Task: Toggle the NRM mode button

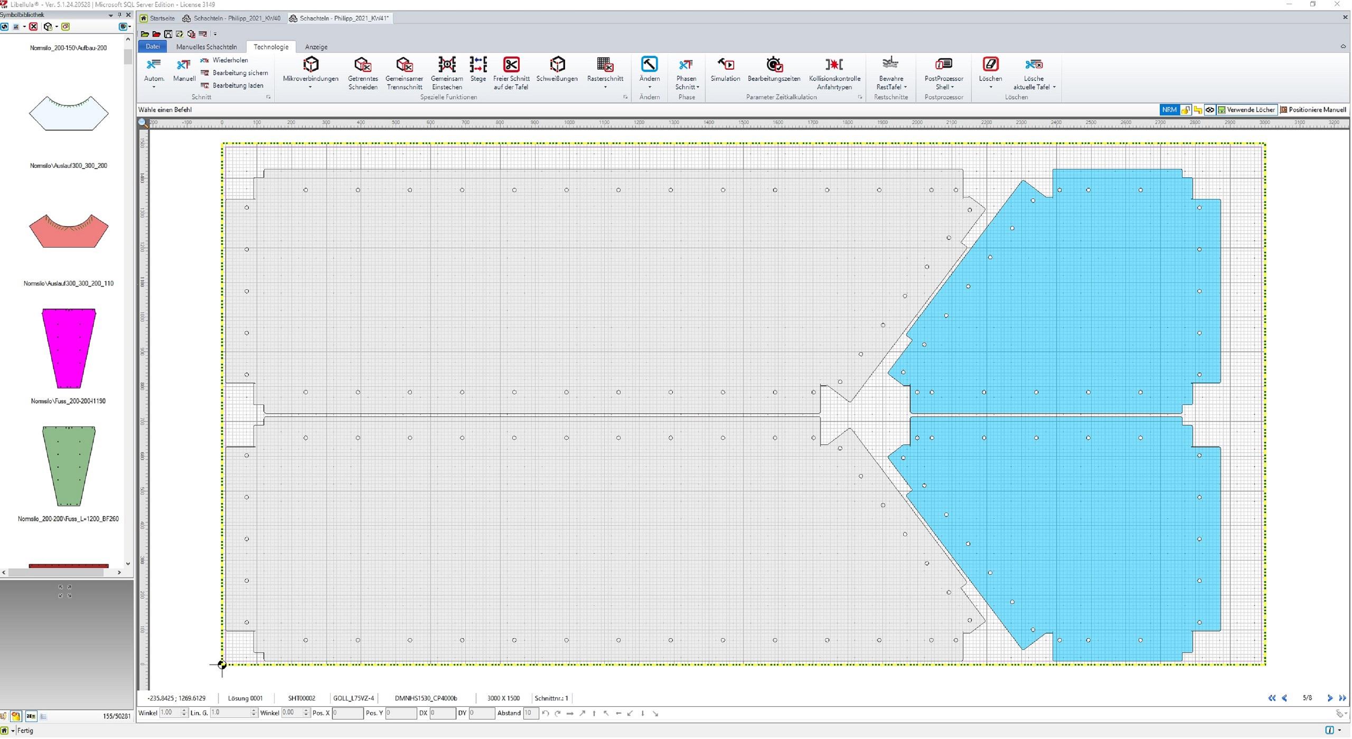Action: [1169, 110]
